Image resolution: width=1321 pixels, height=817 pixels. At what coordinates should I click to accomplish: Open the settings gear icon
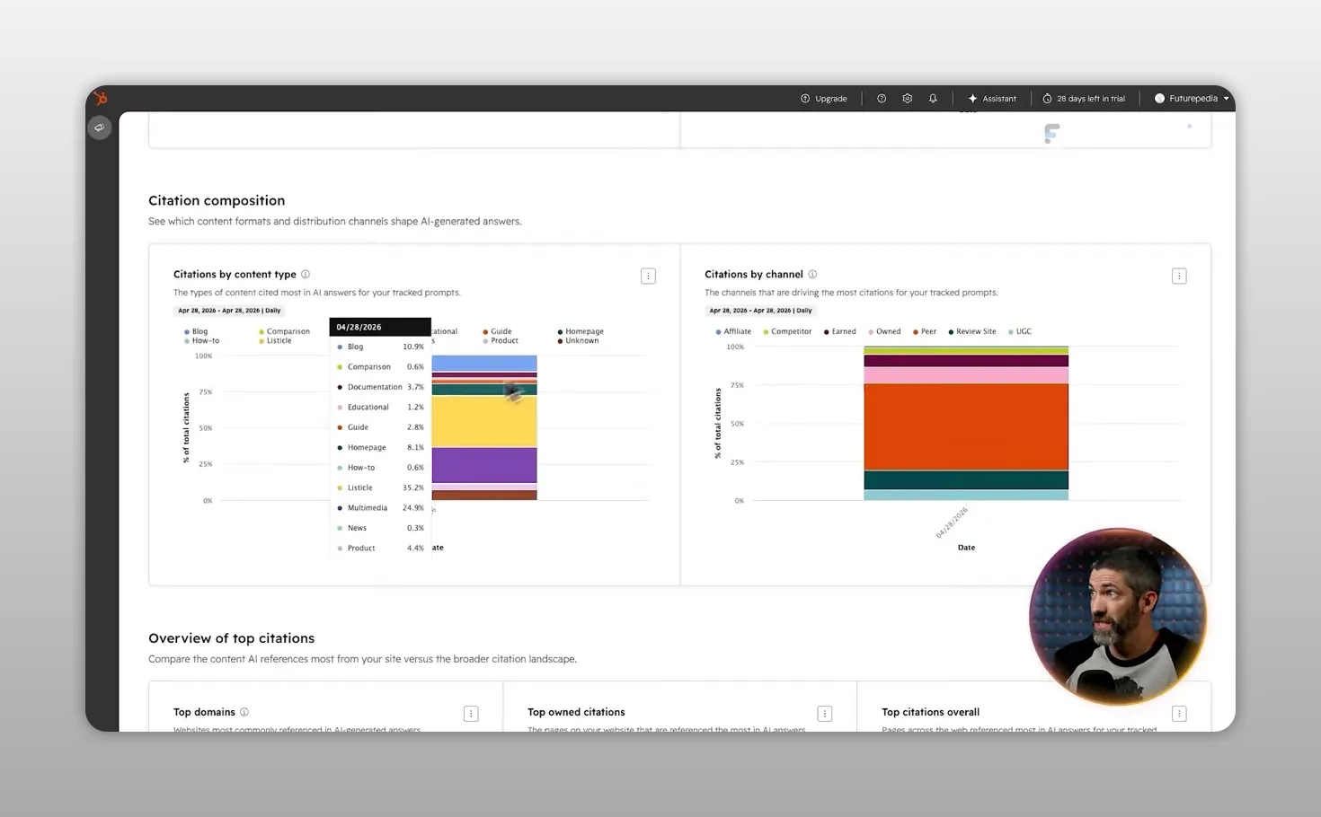pos(908,99)
